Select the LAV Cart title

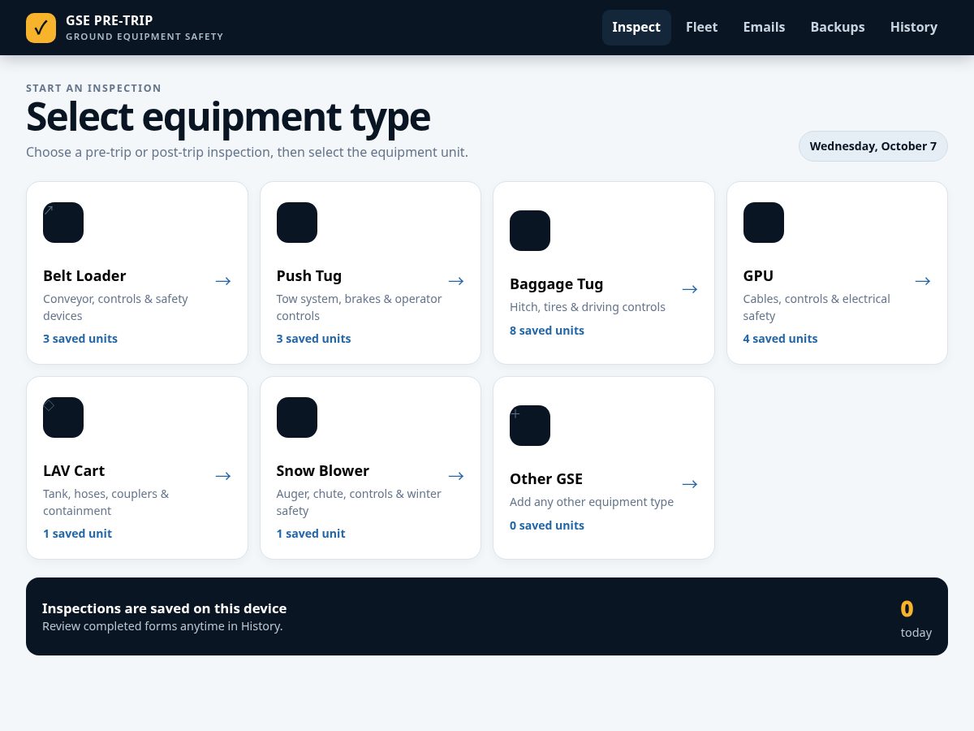click(x=74, y=471)
